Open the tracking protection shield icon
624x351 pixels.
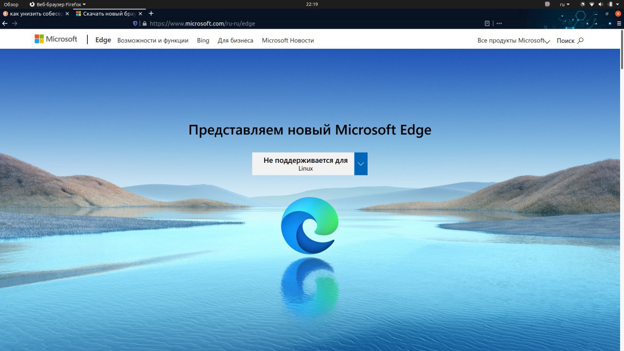click(136, 23)
